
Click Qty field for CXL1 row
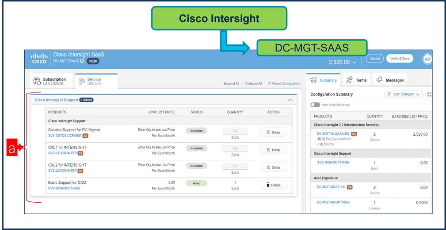pos(235,148)
